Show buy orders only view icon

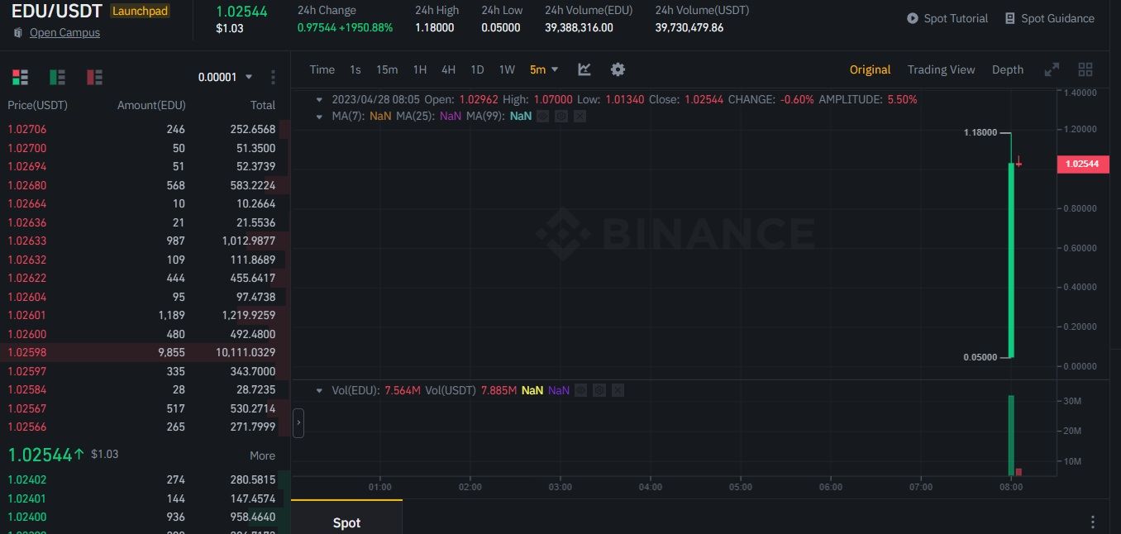(57, 77)
